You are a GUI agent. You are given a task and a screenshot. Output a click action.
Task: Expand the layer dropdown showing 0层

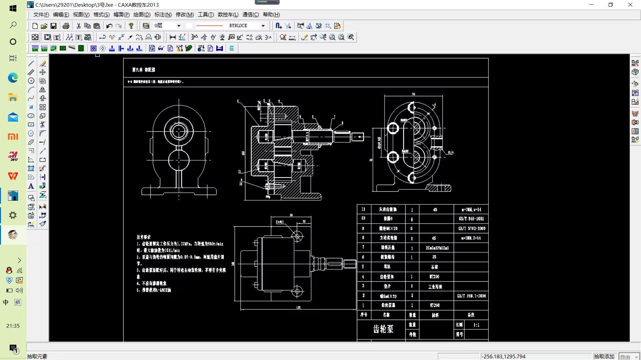[179, 26]
